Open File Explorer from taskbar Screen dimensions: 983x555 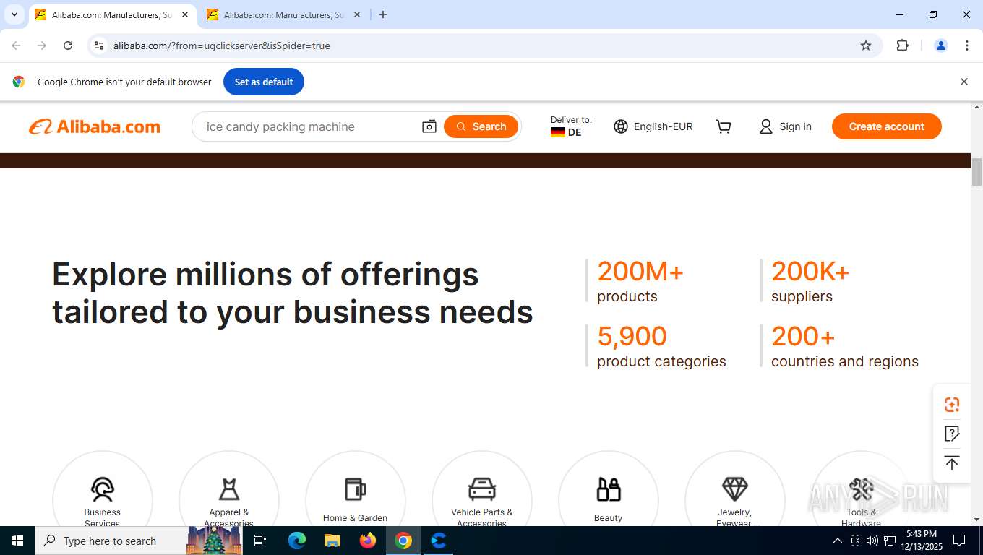(332, 541)
